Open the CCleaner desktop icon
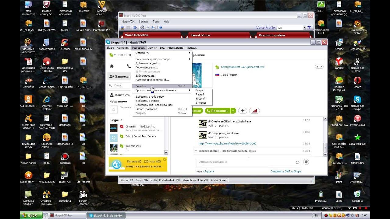The height and width of the screenshot is (219, 390). click(x=65, y=44)
